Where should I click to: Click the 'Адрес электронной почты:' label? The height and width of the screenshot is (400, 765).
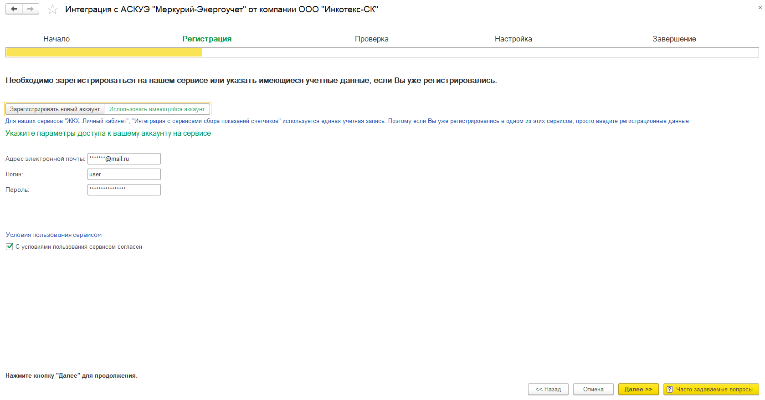click(45, 159)
